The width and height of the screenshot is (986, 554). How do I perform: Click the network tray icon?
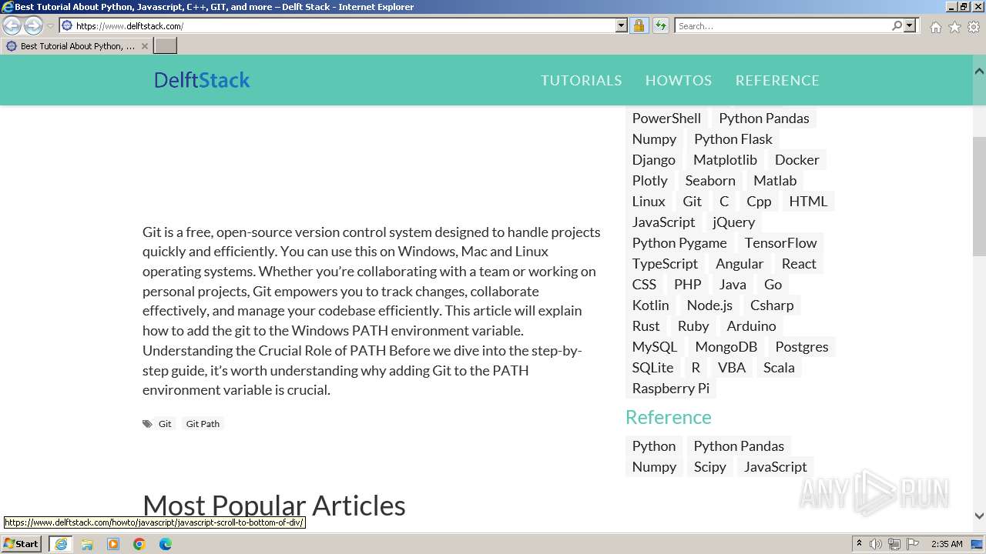click(894, 544)
